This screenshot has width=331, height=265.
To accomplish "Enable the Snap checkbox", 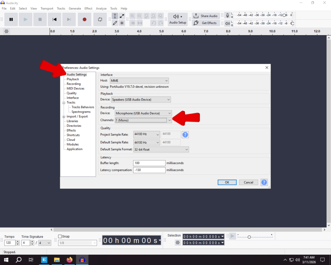I will (x=60, y=237).
